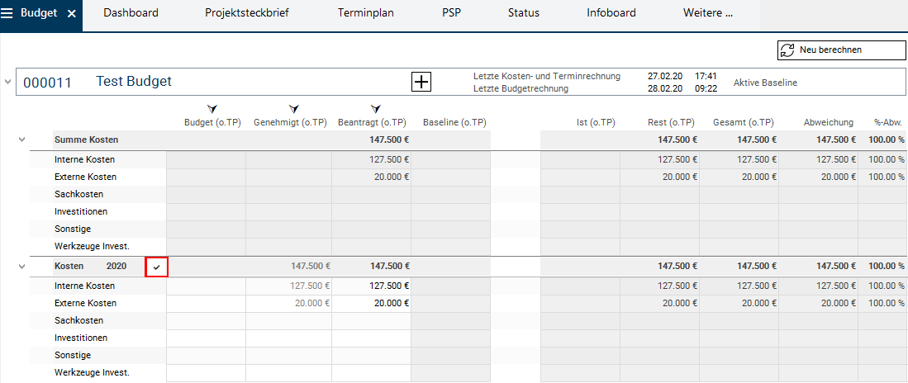Click the Sachkosten Beantragt cell under 2020
The width and height of the screenshot is (908, 383).
(x=371, y=320)
